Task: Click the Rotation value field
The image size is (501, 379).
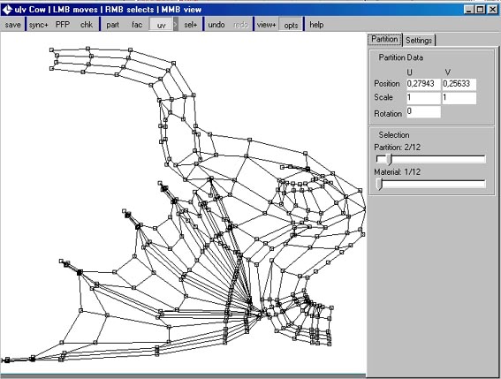Action: coord(423,112)
